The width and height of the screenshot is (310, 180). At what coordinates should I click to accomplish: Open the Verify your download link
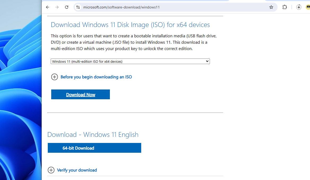pyautogui.click(x=77, y=170)
